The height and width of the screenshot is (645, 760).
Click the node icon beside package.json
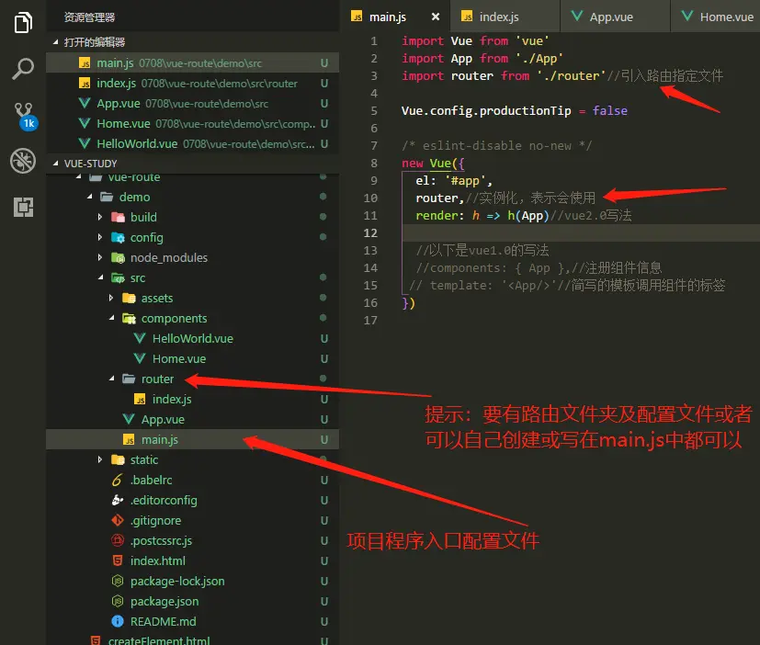tap(118, 602)
